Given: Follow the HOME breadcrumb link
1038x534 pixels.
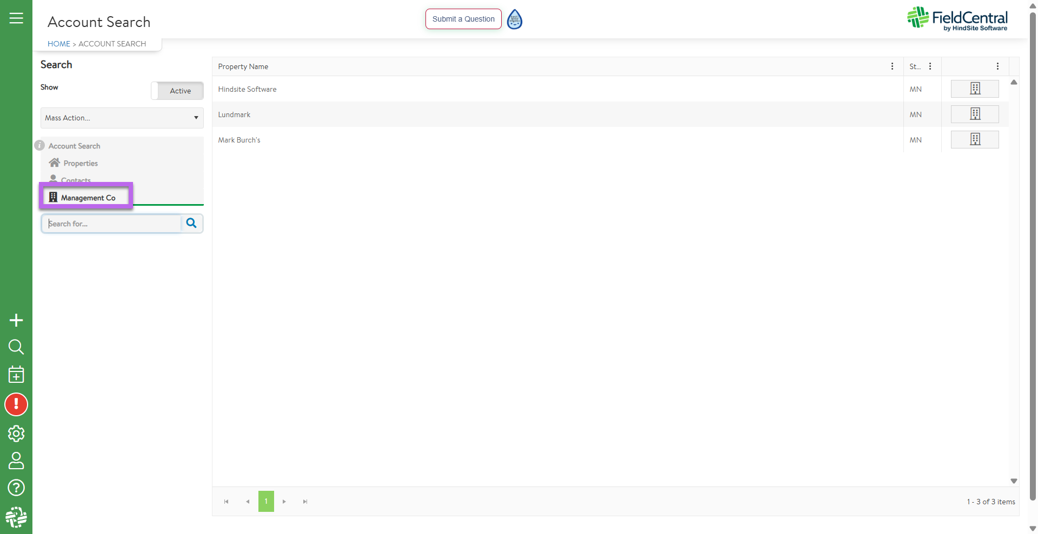Looking at the screenshot, I should pyautogui.click(x=58, y=44).
